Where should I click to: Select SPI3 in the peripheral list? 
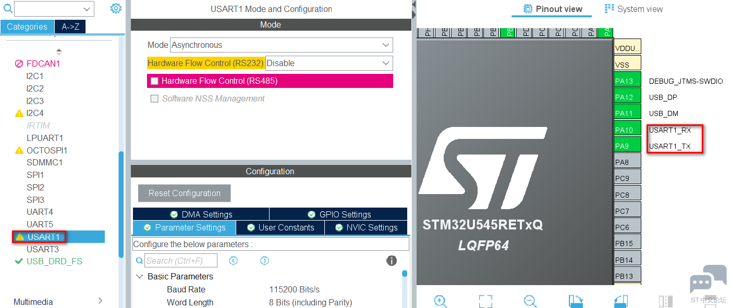[x=35, y=200]
